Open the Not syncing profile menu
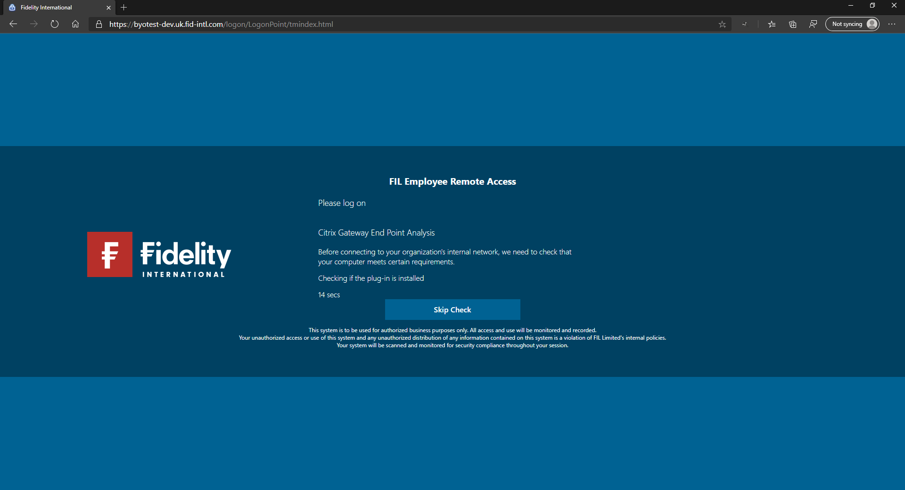 852,24
